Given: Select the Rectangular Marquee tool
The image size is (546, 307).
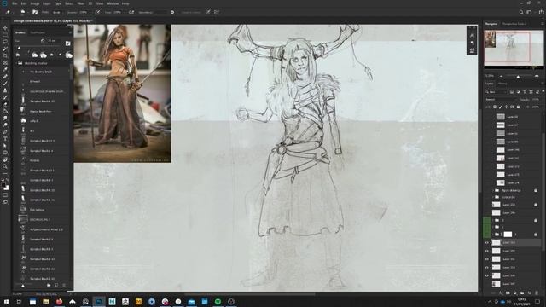Looking at the screenshot, I should [5, 35].
